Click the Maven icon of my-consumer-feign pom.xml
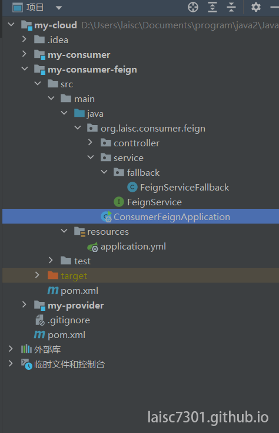This screenshot has width=279, height=433. (52, 290)
